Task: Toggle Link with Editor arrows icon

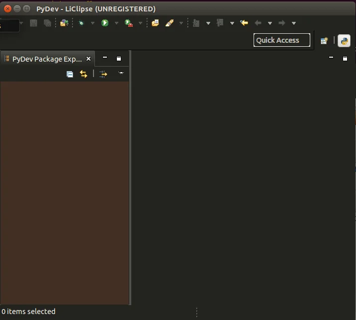Action: [84, 74]
